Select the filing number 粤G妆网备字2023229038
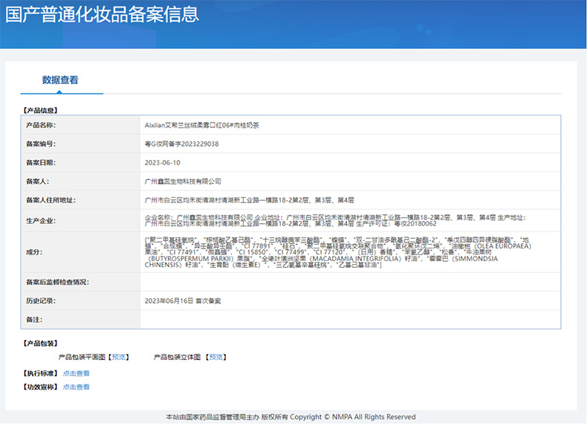Screen dimensions: 587x424 (181, 144)
